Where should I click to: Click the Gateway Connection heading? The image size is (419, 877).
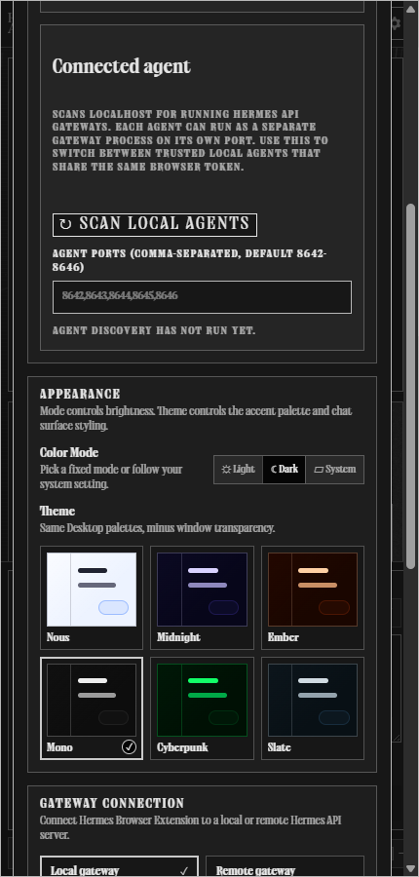tap(112, 803)
